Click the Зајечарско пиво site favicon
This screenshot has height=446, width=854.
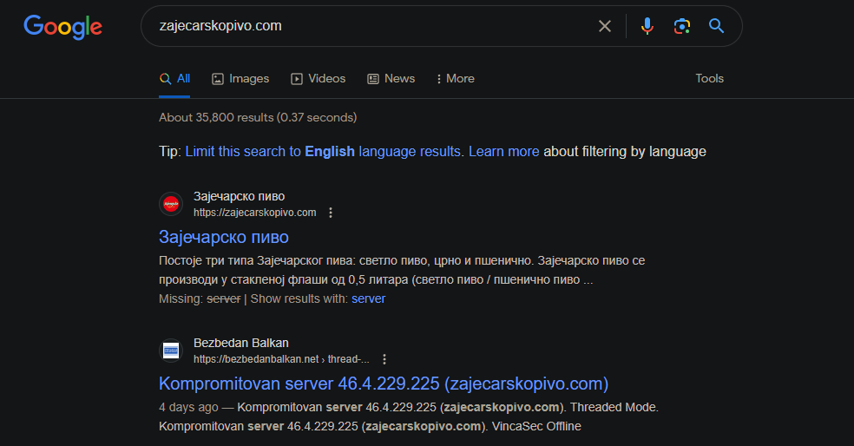point(171,204)
